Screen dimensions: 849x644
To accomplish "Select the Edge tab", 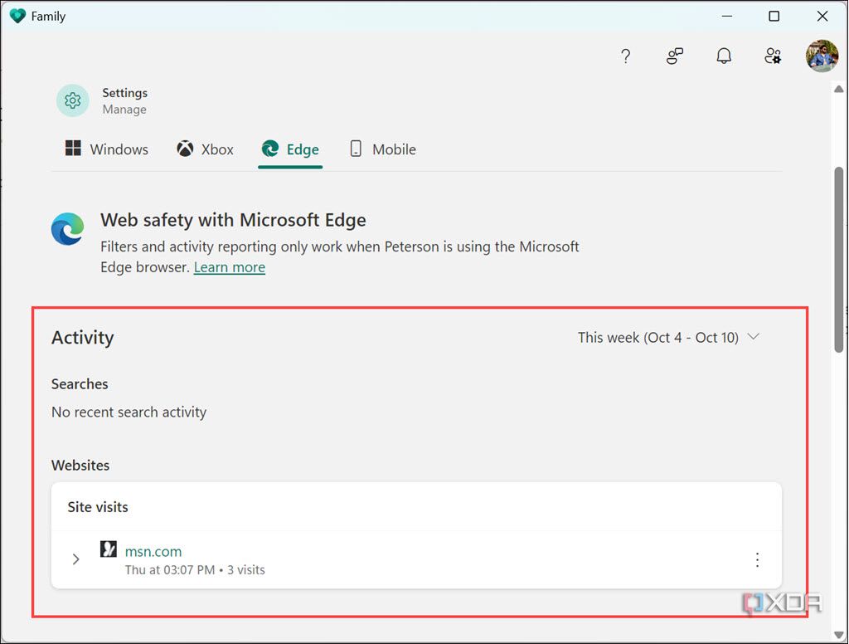I will click(290, 149).
